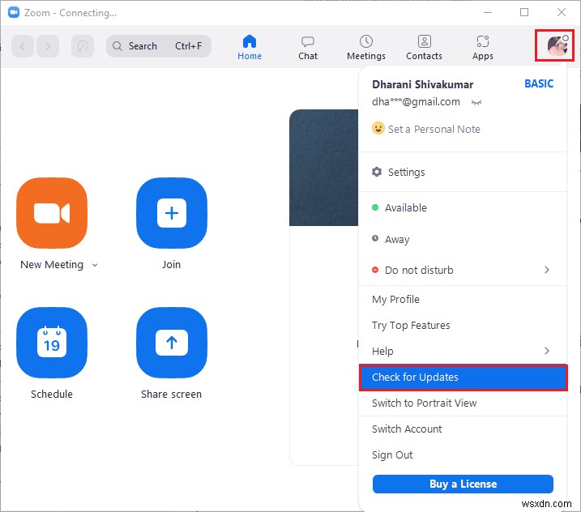Maximize the Zoom window
The width and height of the screenshot is (581, 512).
pyautogui.click(x=524, y=13)
